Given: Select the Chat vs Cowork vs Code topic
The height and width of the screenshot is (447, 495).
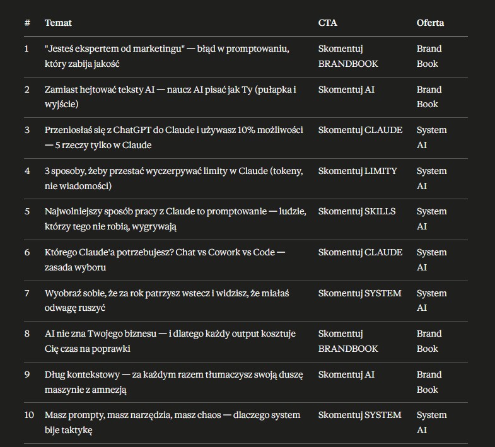Looking at the screenshot, I should (165, 260).
